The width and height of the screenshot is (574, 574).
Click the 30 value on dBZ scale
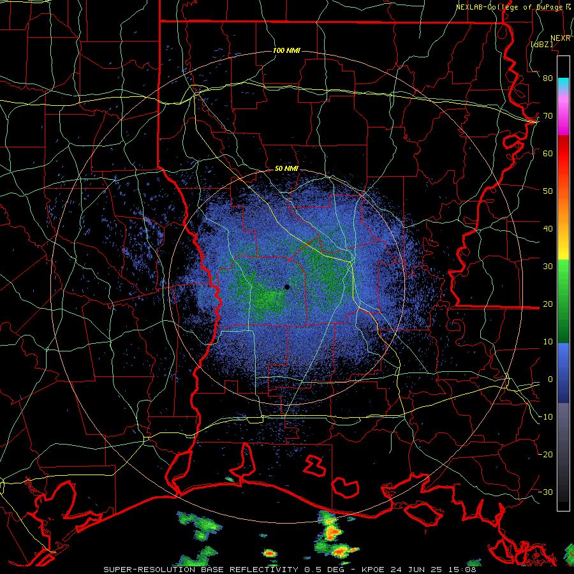[548, 267]
